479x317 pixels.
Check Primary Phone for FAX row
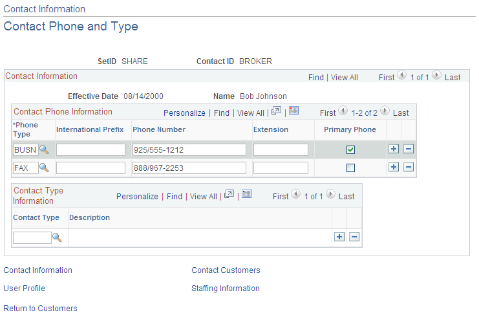pyautogui.click(x=350, y=168)
